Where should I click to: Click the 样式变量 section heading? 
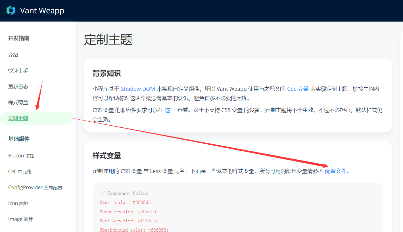107,155
